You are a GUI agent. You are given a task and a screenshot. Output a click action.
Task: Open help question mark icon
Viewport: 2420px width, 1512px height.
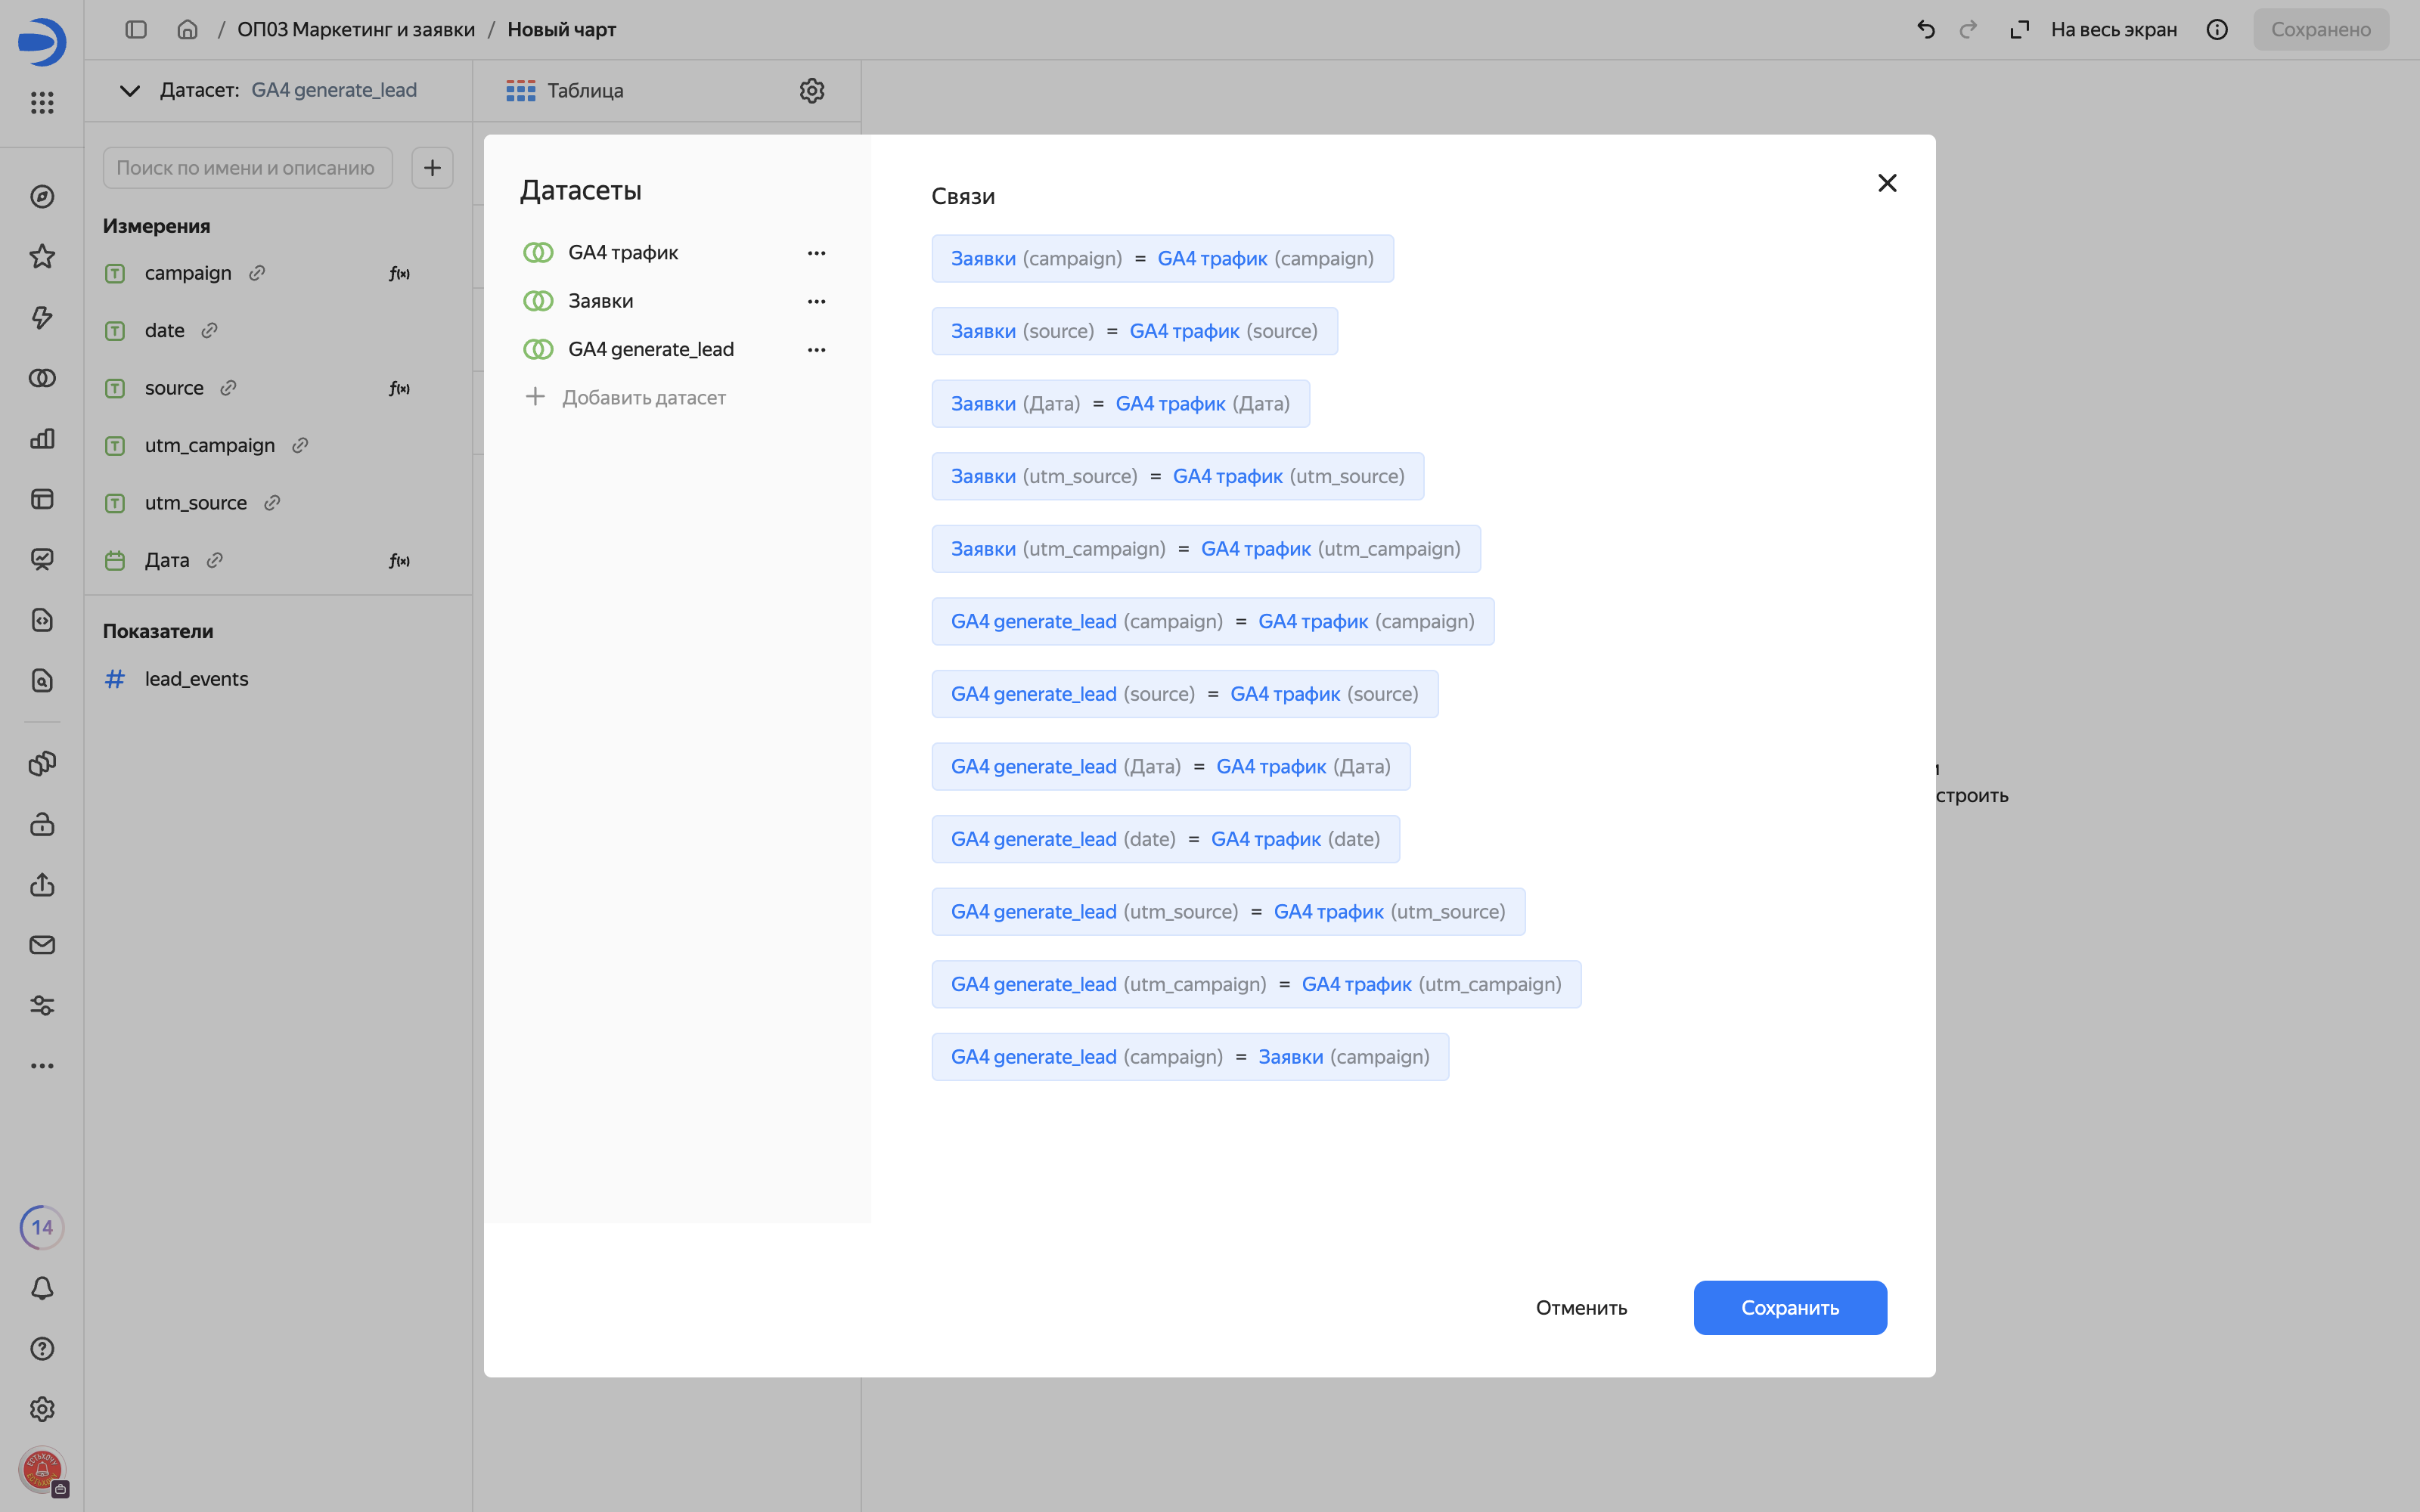tap(42, 1348)
